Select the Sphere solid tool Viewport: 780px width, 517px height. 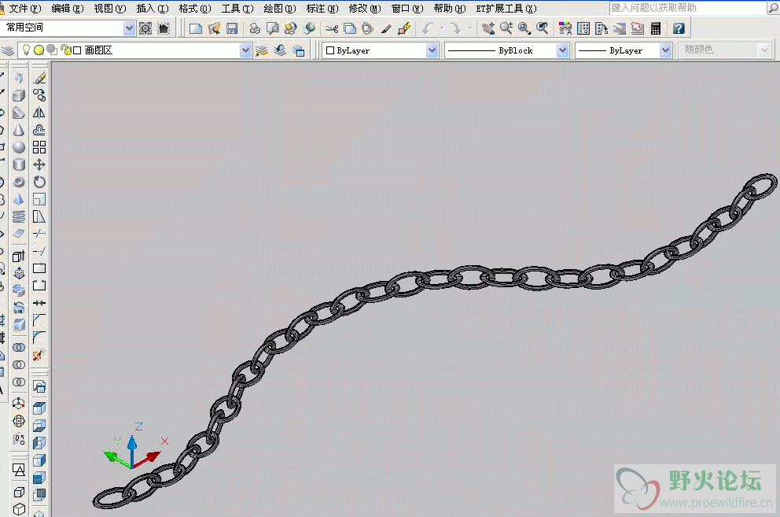tap(19, 147)
